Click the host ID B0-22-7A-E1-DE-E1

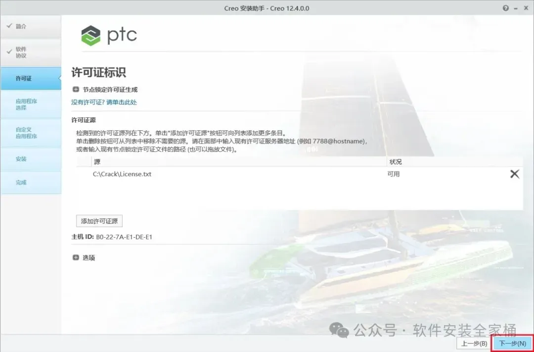point(124,237)
